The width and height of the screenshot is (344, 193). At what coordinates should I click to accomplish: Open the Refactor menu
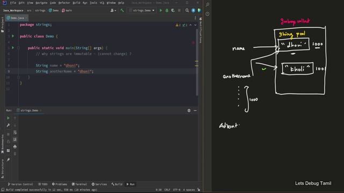64,3
